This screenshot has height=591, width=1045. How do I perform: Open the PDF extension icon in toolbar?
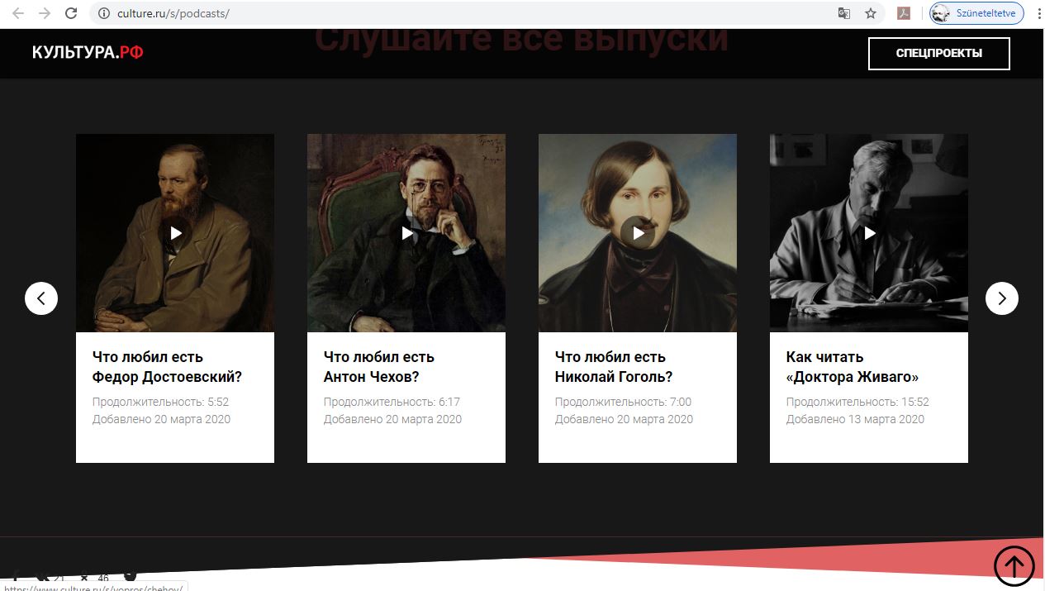point(905,13)
